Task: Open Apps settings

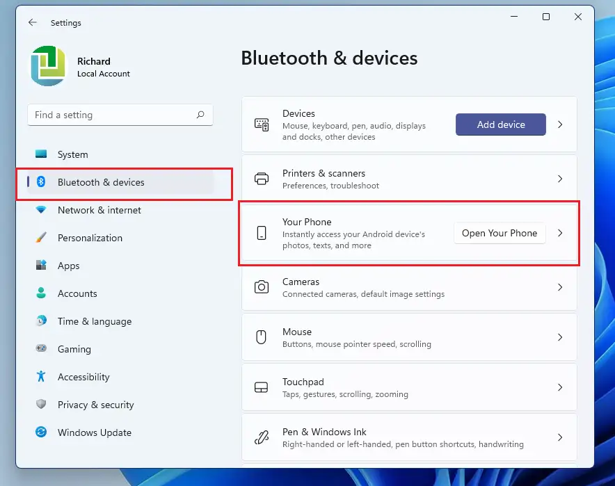Action: coord(120,266)
